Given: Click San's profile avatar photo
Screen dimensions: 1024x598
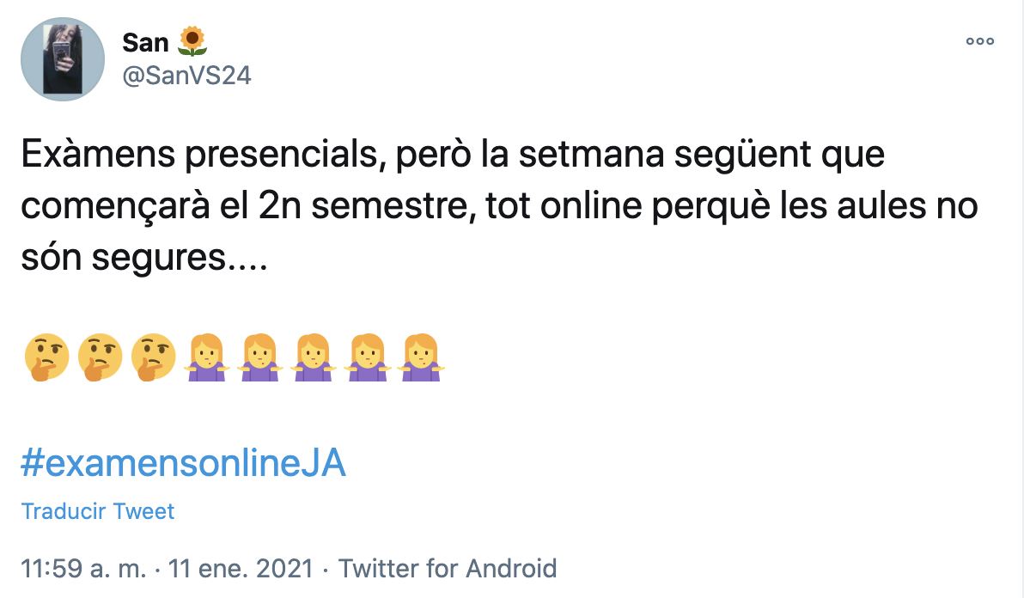Looking at the screenshot, I should [x=62, y=59].
